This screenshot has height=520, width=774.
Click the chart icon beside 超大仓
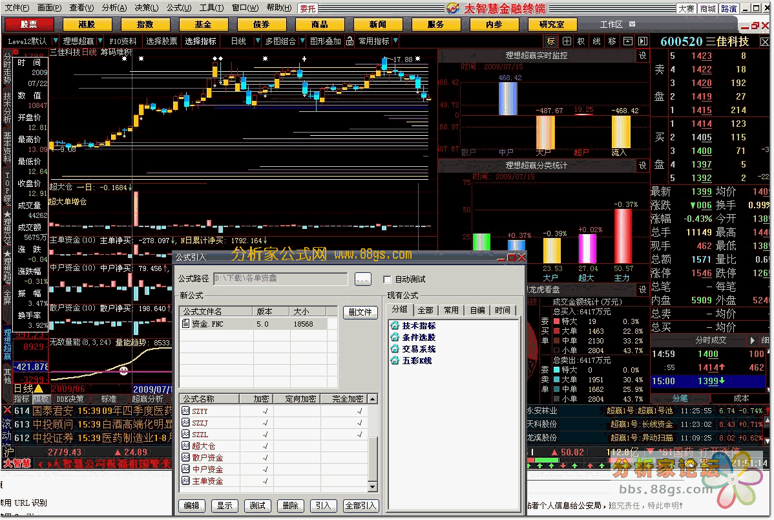pyautogui.click(x=185, y=446)
